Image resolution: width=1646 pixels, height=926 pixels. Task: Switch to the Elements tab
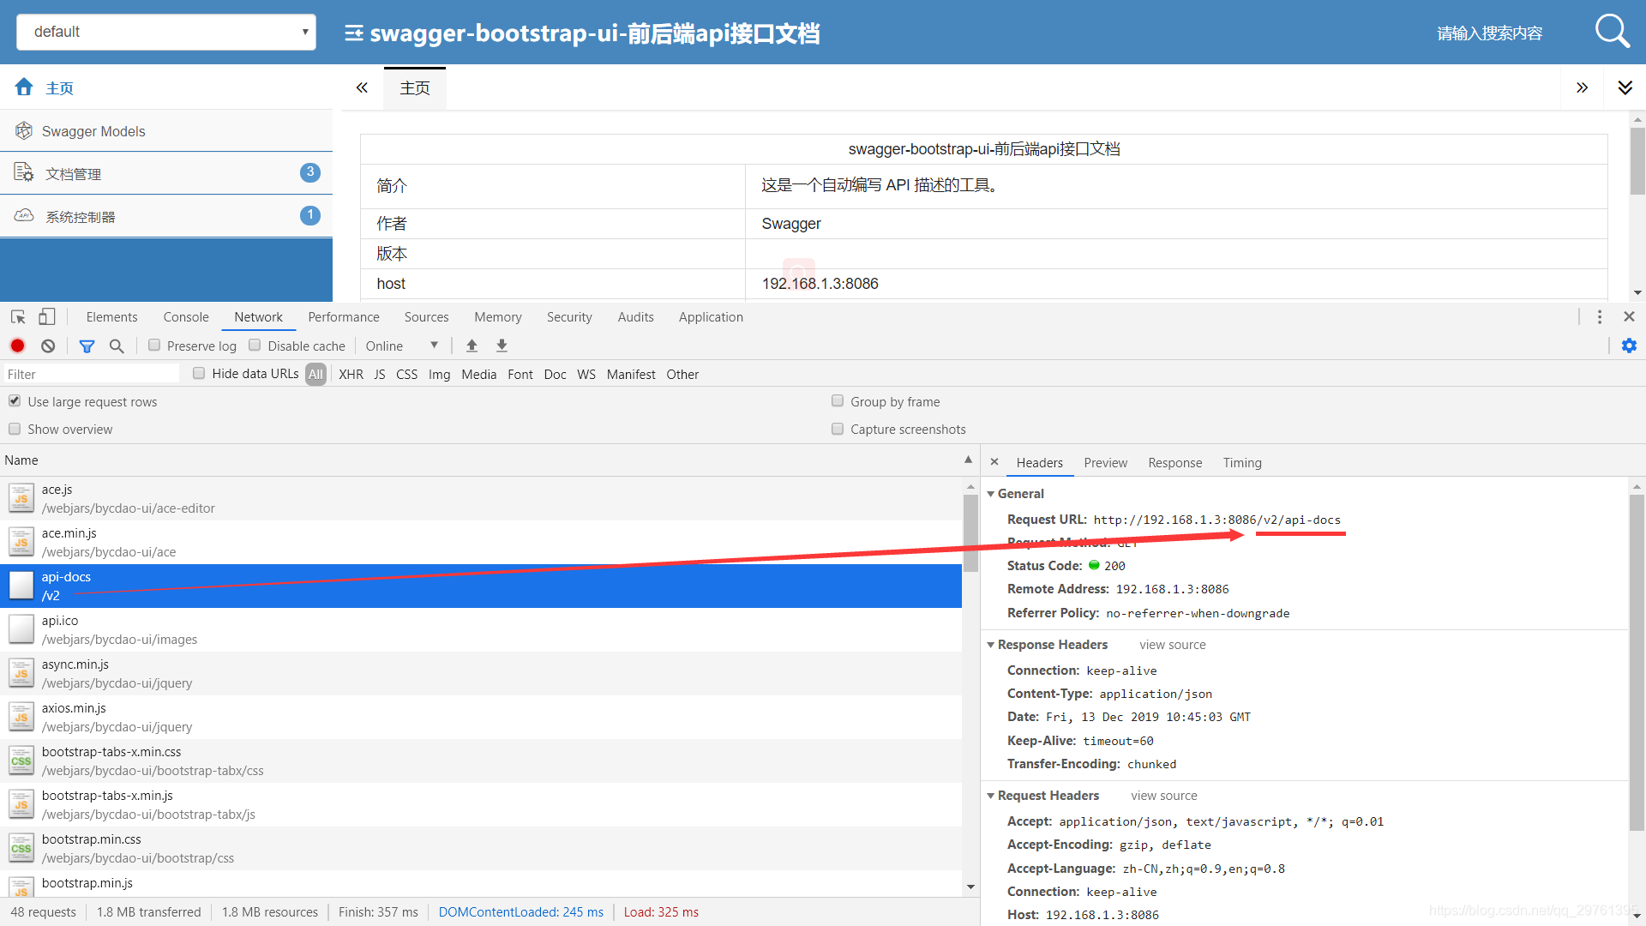tap(111, 317)
